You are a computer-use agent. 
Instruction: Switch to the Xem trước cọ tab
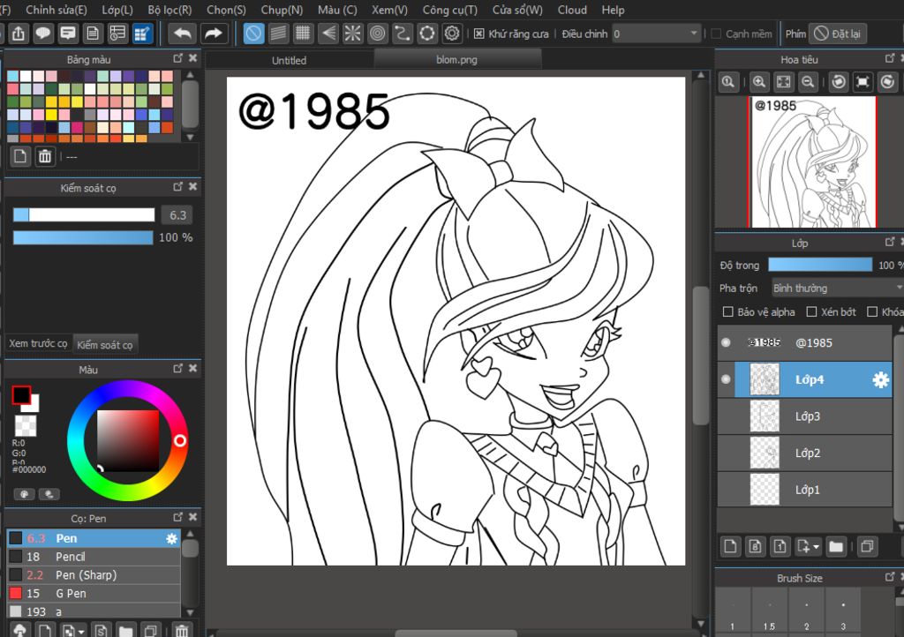[38, 343]
